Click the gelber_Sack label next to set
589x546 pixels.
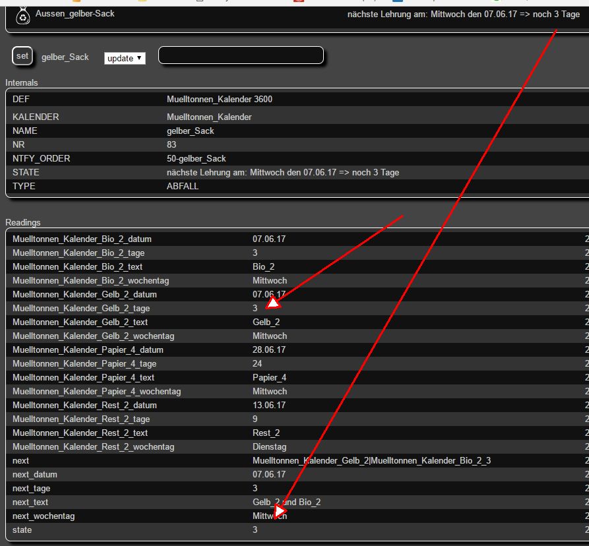point(65,57)
